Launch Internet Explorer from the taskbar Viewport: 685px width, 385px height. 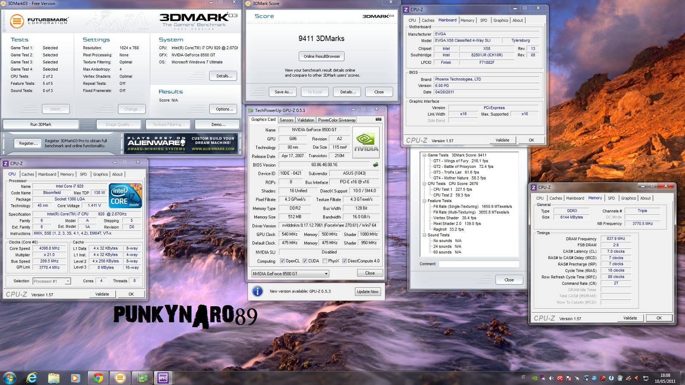tap(32, 378)
